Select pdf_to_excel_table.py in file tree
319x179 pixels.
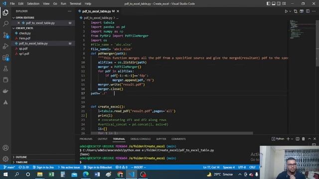coord(33,43)
